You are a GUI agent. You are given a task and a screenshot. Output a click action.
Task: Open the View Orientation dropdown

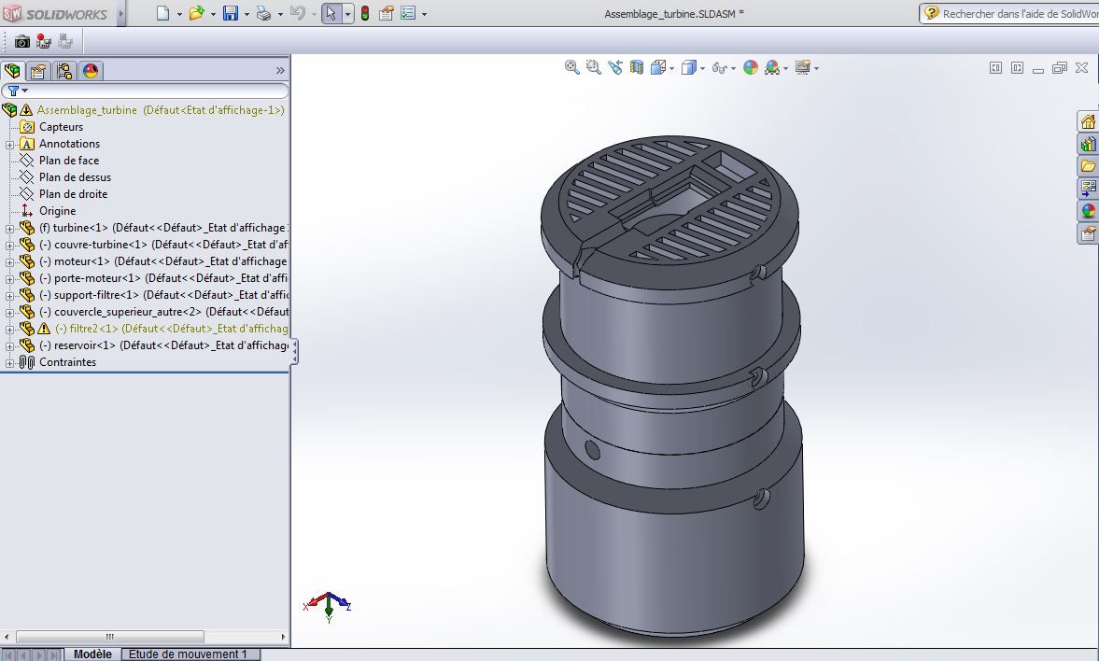[671, 67]
